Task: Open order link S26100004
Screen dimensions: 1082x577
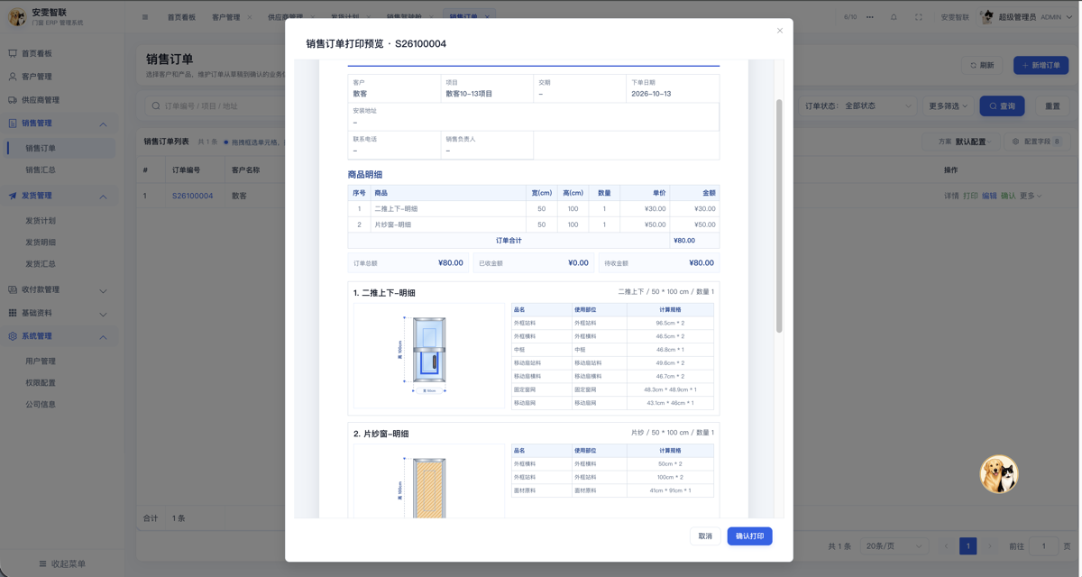Action: [x=193, y=196]
